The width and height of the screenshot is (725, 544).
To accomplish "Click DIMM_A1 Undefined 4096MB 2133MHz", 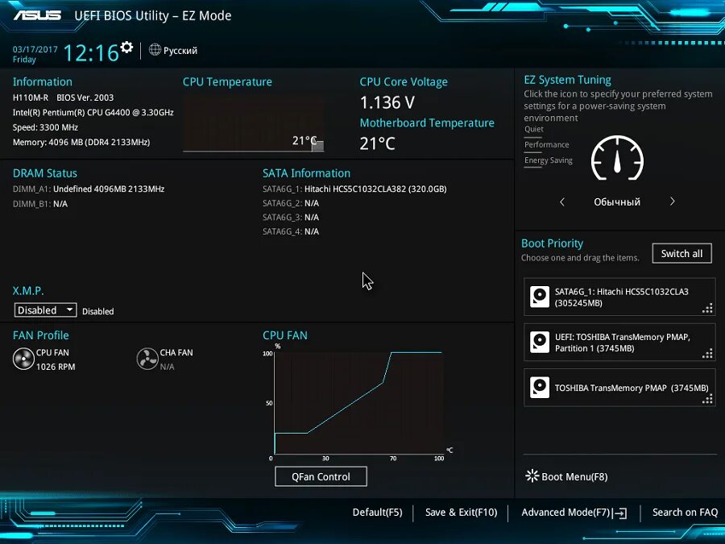I will pyautogui.click(x=89, y=189).
